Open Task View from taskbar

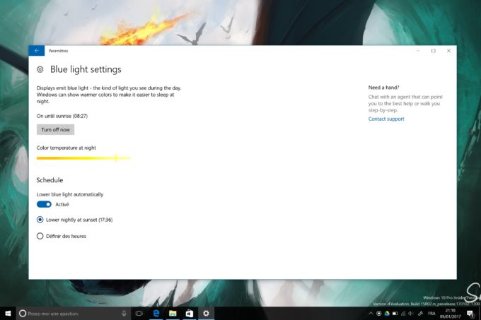click(139, 313)
